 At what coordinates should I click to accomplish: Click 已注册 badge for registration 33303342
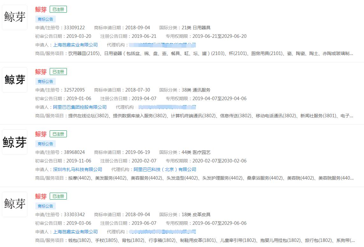58,196
